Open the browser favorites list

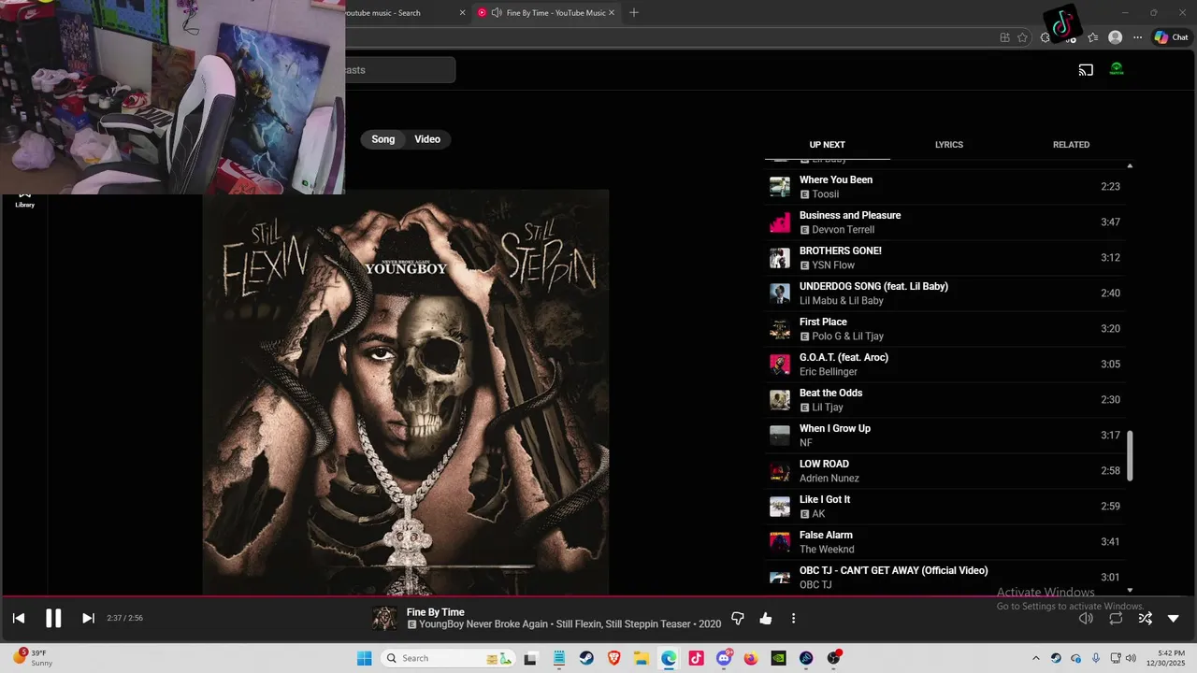[x=1092, y=37]
